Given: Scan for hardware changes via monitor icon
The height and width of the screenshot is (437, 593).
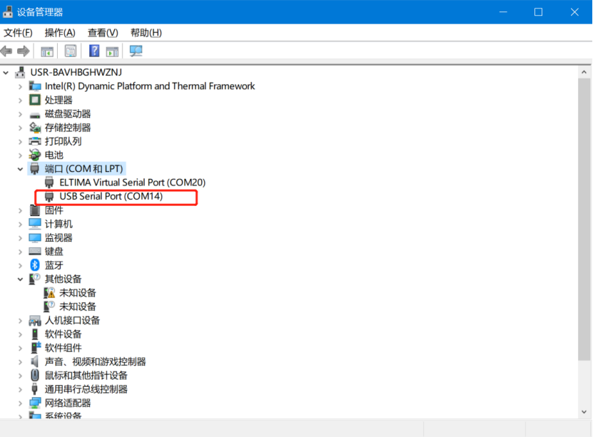Looking at the screenshot, I should pos(136,51).
